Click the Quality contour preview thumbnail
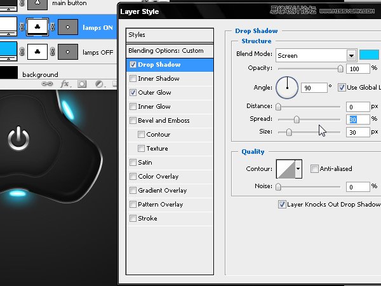The image size is (381, 286). [286, 169]
